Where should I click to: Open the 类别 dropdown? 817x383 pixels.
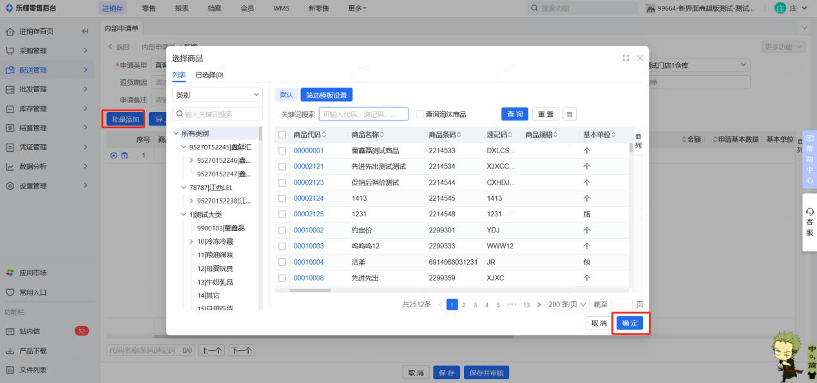tap(217, 95)
